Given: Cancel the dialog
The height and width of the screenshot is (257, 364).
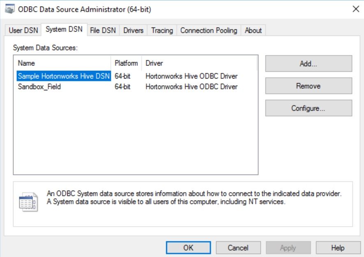Looking at the screenshot, I should pyautogui.click(x=238, y=248).
